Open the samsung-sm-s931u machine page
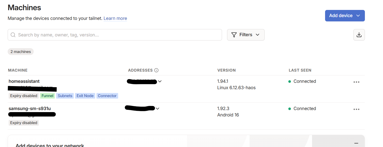Screen dimensions: 383x147 (x=30, y=109)
